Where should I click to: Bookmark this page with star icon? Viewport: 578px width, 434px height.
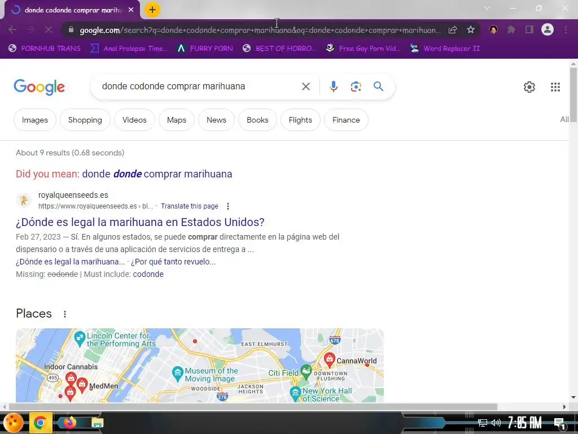point(471,30)
